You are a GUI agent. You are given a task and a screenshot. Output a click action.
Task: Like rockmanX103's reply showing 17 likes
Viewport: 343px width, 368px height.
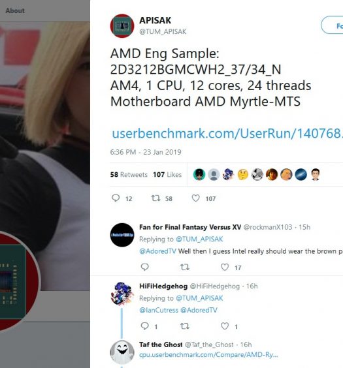(225, 267)
